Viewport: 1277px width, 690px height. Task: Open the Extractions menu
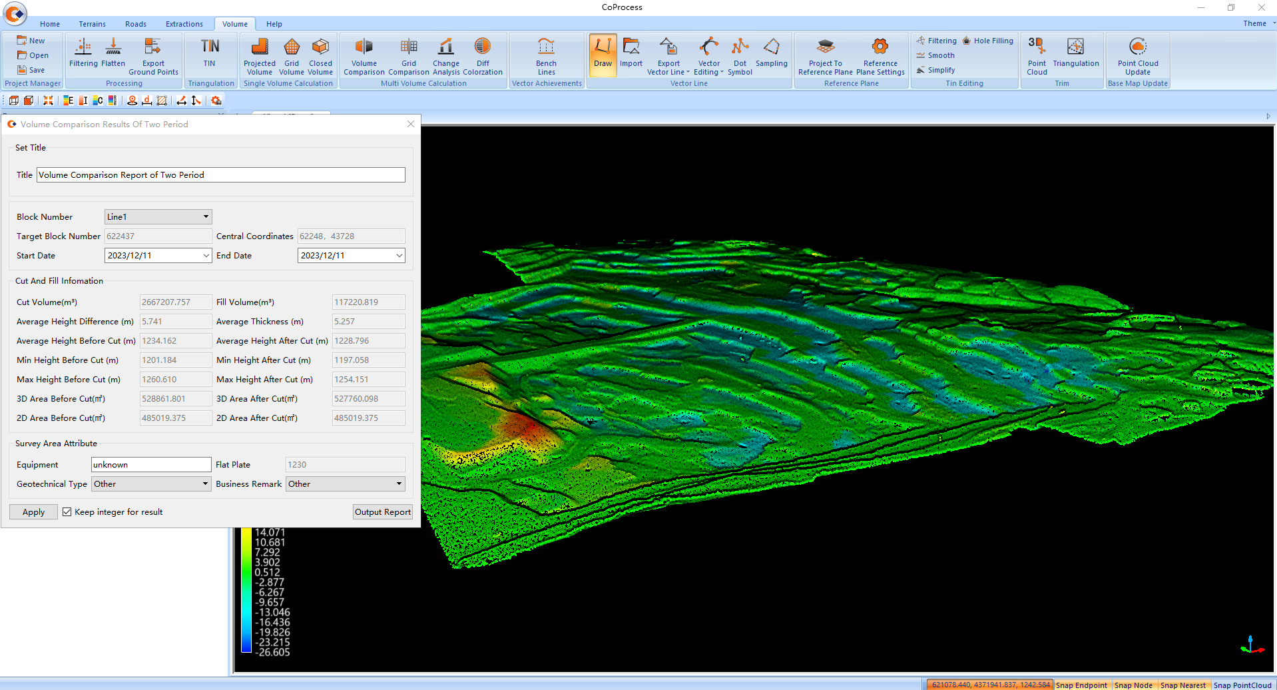(184, 23)
